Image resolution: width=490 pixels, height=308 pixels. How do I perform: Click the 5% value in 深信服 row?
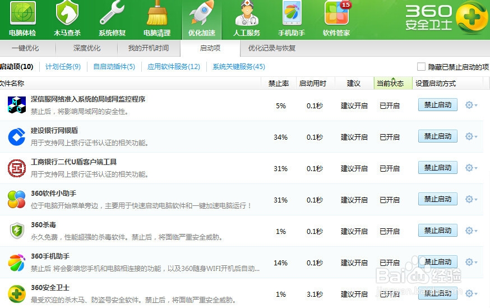(x=281, y=105)
